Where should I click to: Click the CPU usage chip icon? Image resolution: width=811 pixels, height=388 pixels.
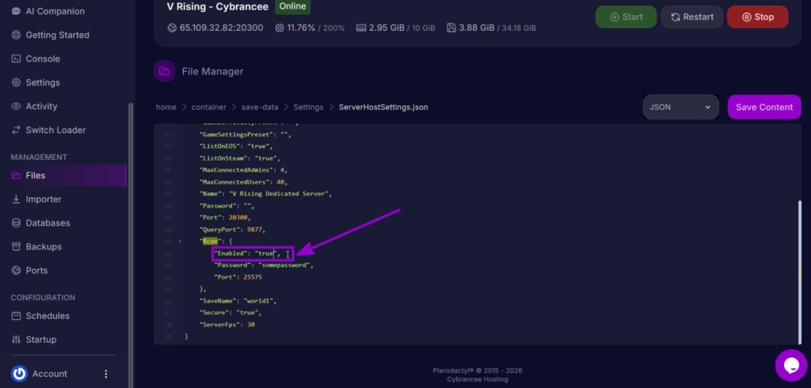tap(280, 28)
